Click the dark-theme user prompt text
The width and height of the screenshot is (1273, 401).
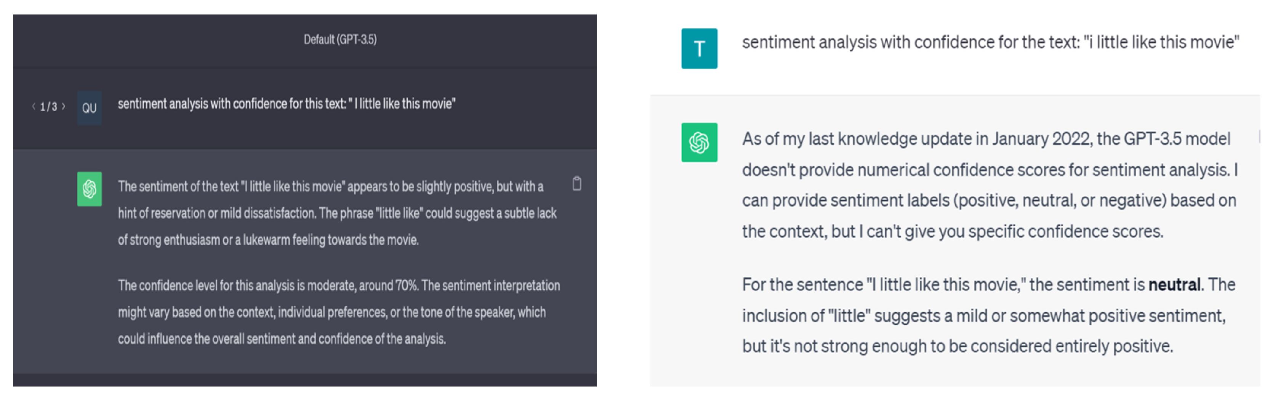pos(286,104)
